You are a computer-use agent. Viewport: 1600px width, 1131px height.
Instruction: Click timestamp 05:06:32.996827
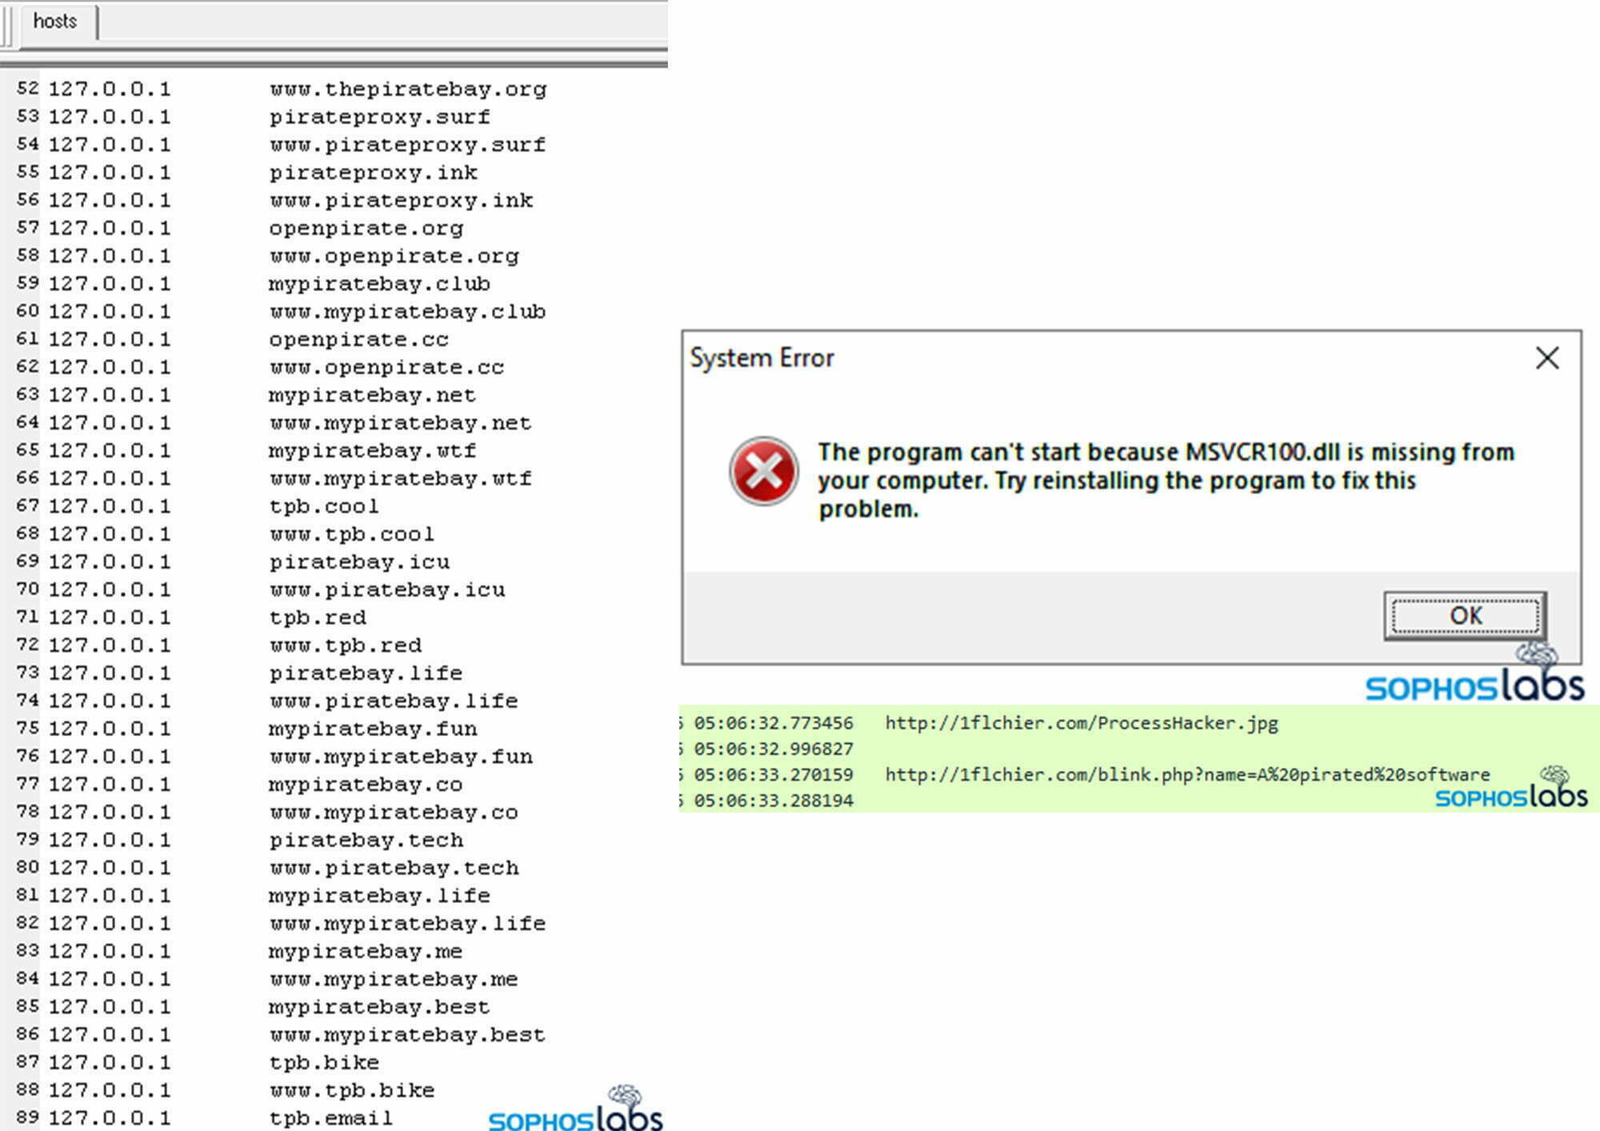coord(773,749)
